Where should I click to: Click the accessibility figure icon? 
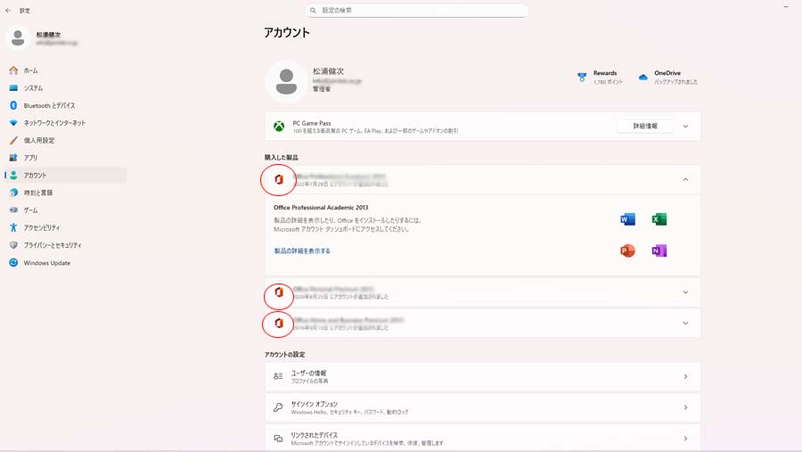[x=13, y=227]
